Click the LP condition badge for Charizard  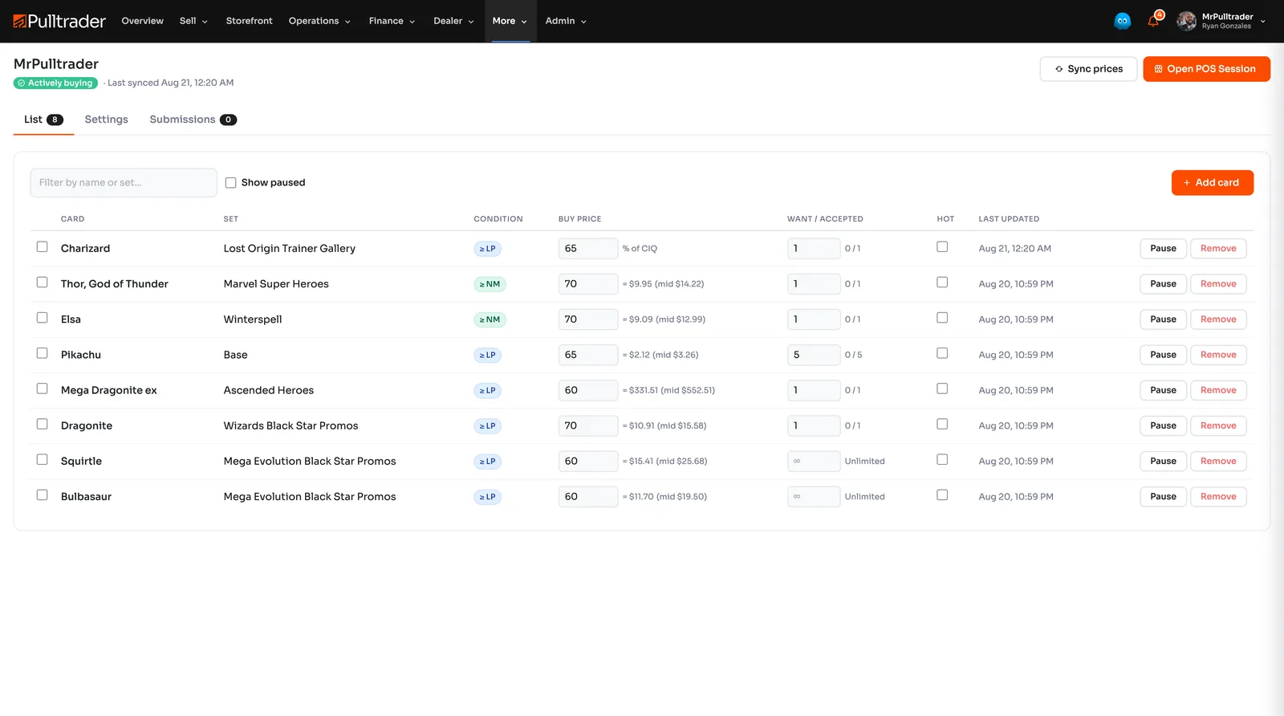pos(487,249)
